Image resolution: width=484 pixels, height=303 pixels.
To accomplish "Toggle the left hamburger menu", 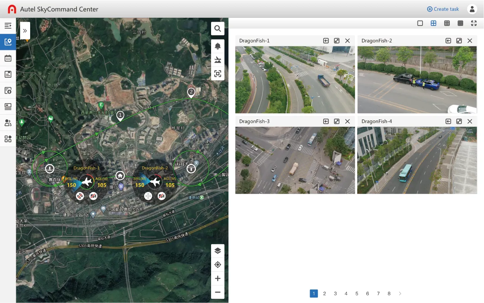I will click(x=8, y=26).
